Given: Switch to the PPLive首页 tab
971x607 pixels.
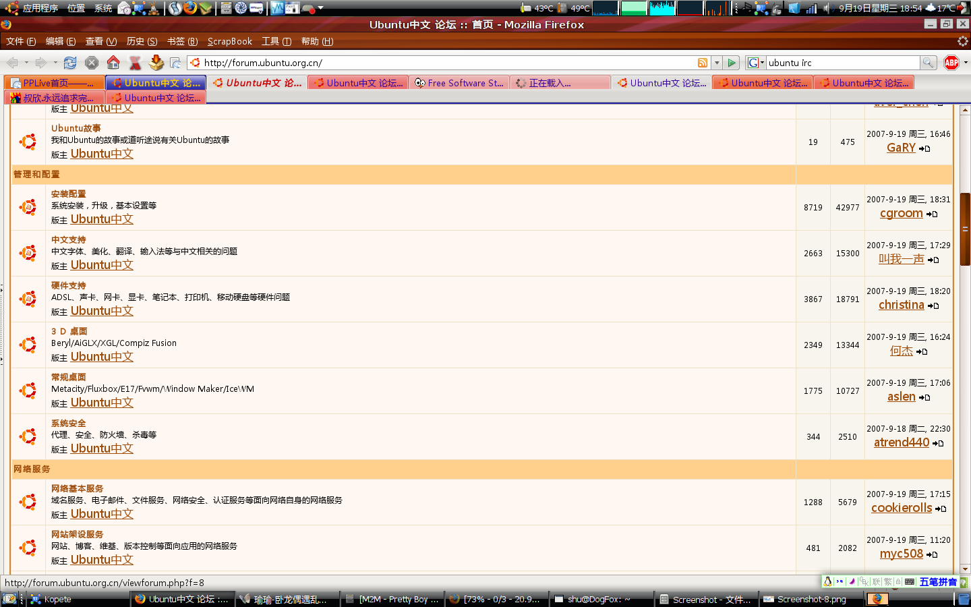Looking at the screenshot, I should pyautogui.click(x=54, y=83).
